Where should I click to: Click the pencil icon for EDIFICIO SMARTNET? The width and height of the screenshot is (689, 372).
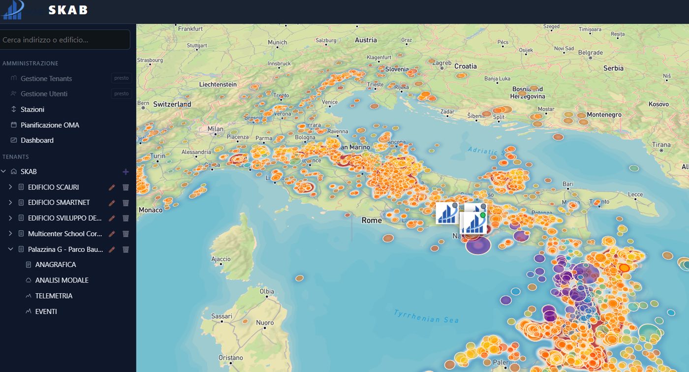click(x=112, y=203)
